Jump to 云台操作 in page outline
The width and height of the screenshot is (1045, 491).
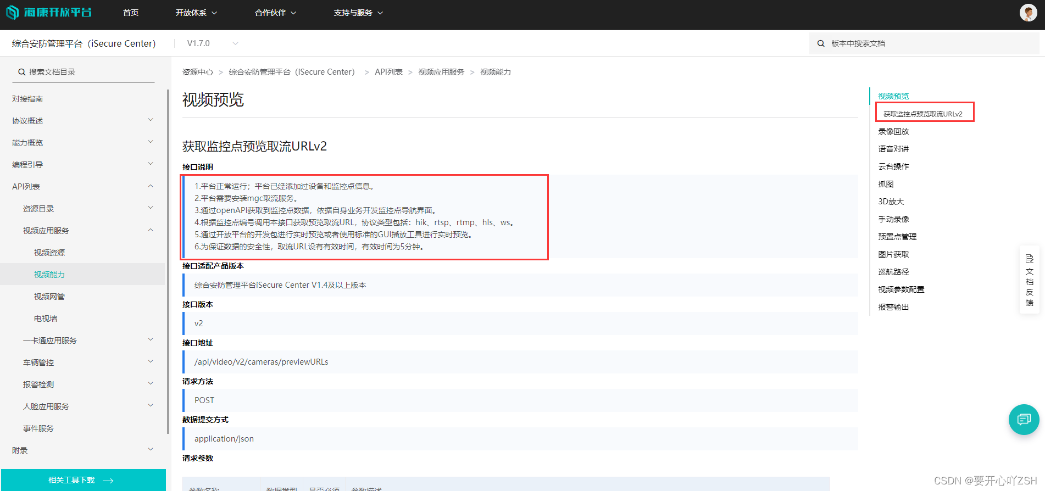pos(893,166)
